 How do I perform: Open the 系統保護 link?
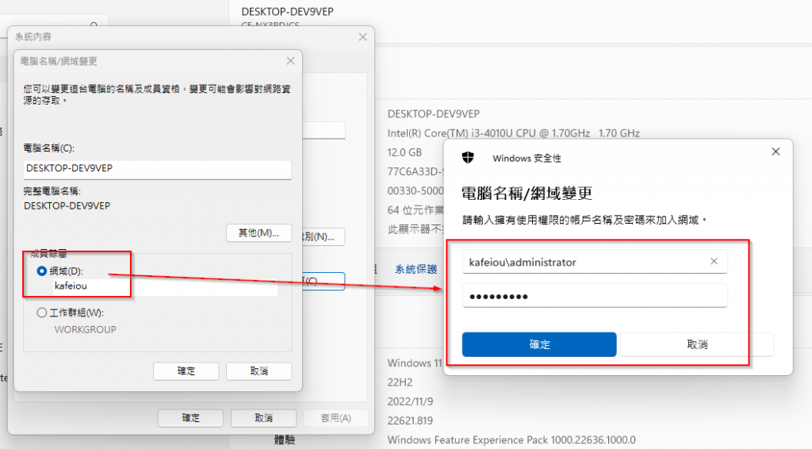(416, 269)
